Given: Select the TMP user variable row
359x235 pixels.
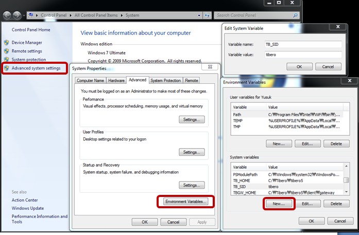Looking at the screenshot, I should click(287, 126).
